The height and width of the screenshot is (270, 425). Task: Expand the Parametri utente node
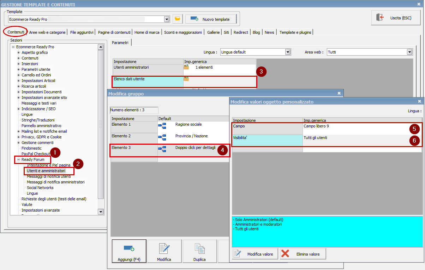pos(18,69)
